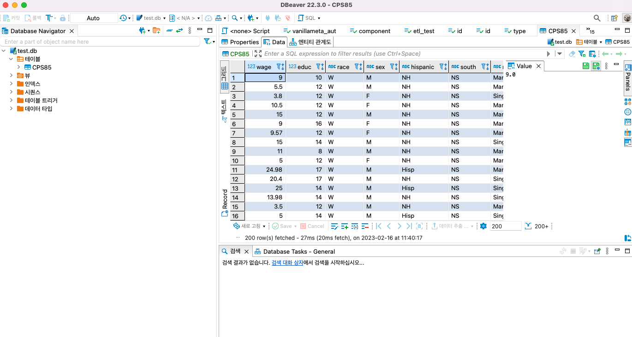Click the add row icon
This screenshot has width=632, height=337.
pos(345,226)
